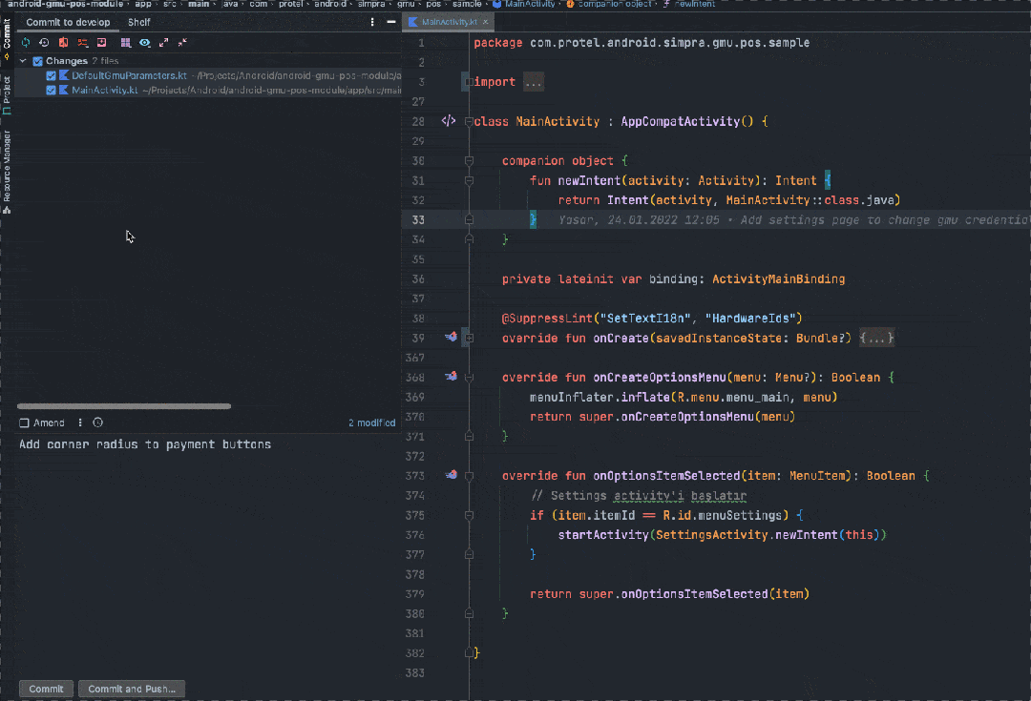
Task: Click the 2 modified link
Action: pos(371,423)
